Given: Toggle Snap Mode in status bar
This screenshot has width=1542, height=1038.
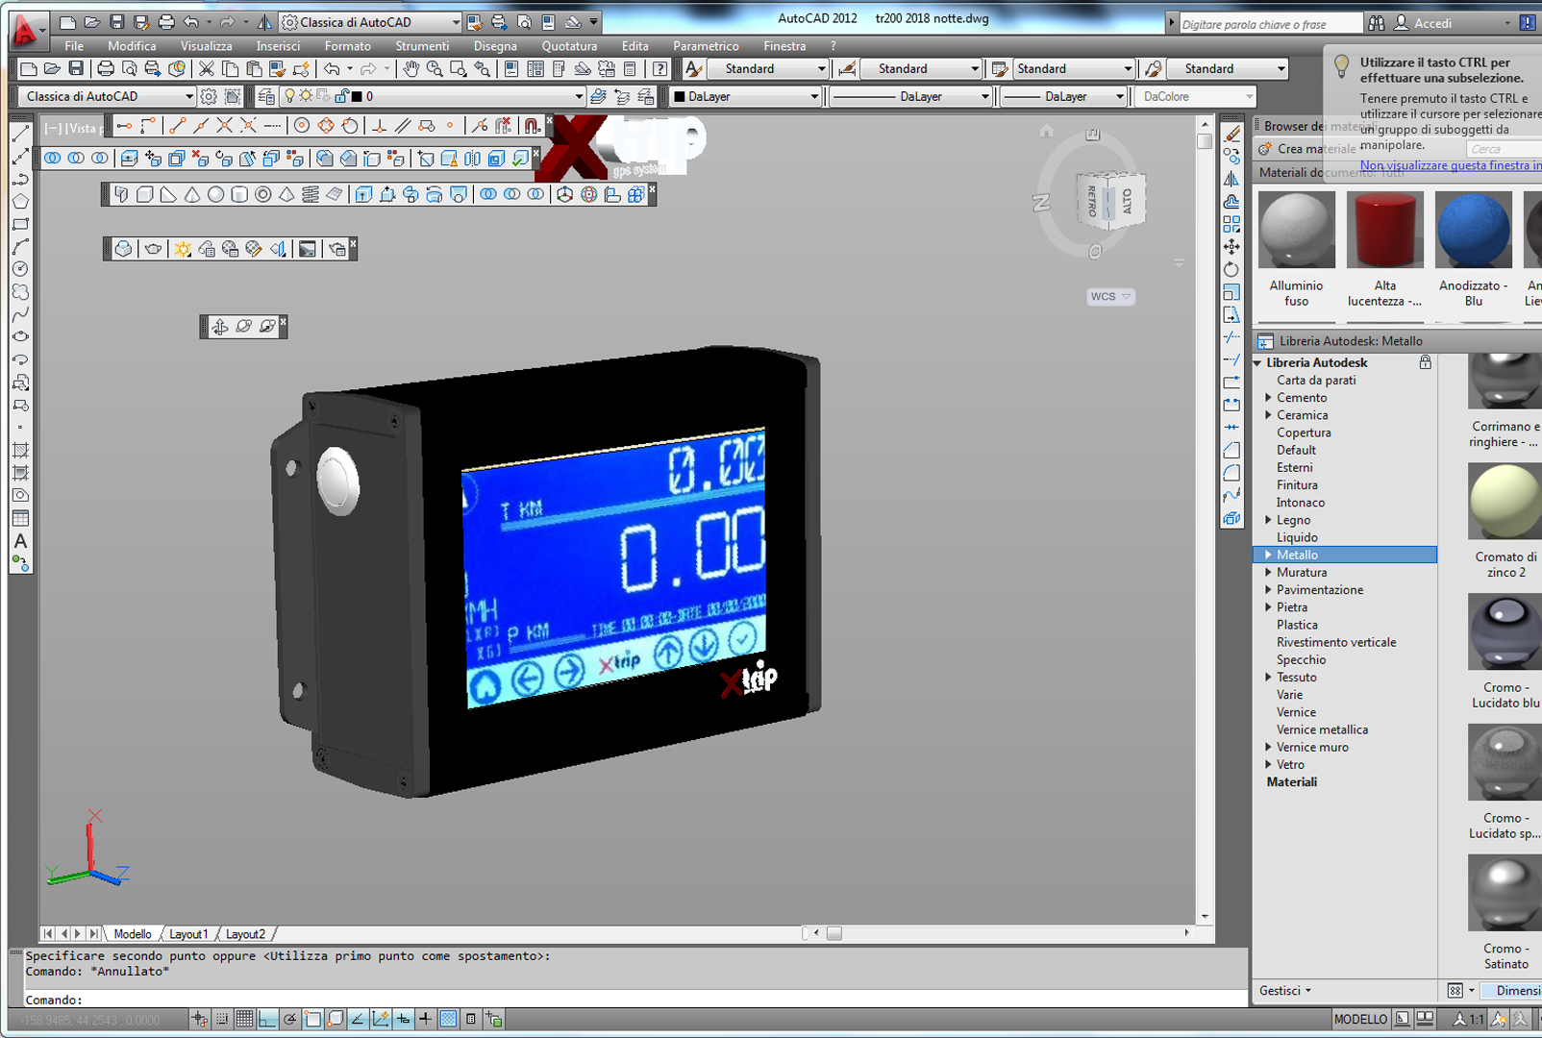Looking at the screenshot, I should [x=222, y=1019].
